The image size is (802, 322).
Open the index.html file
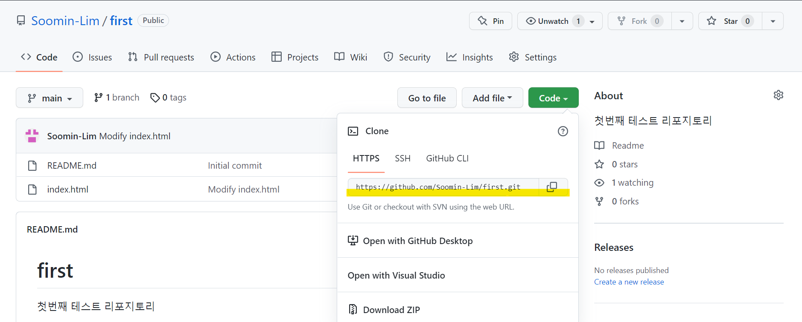pos(68,189)
